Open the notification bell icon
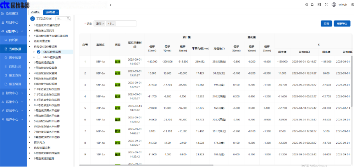The height and width of the screenshot is (167, 354). pyautogui.click(x=312, y=5)
